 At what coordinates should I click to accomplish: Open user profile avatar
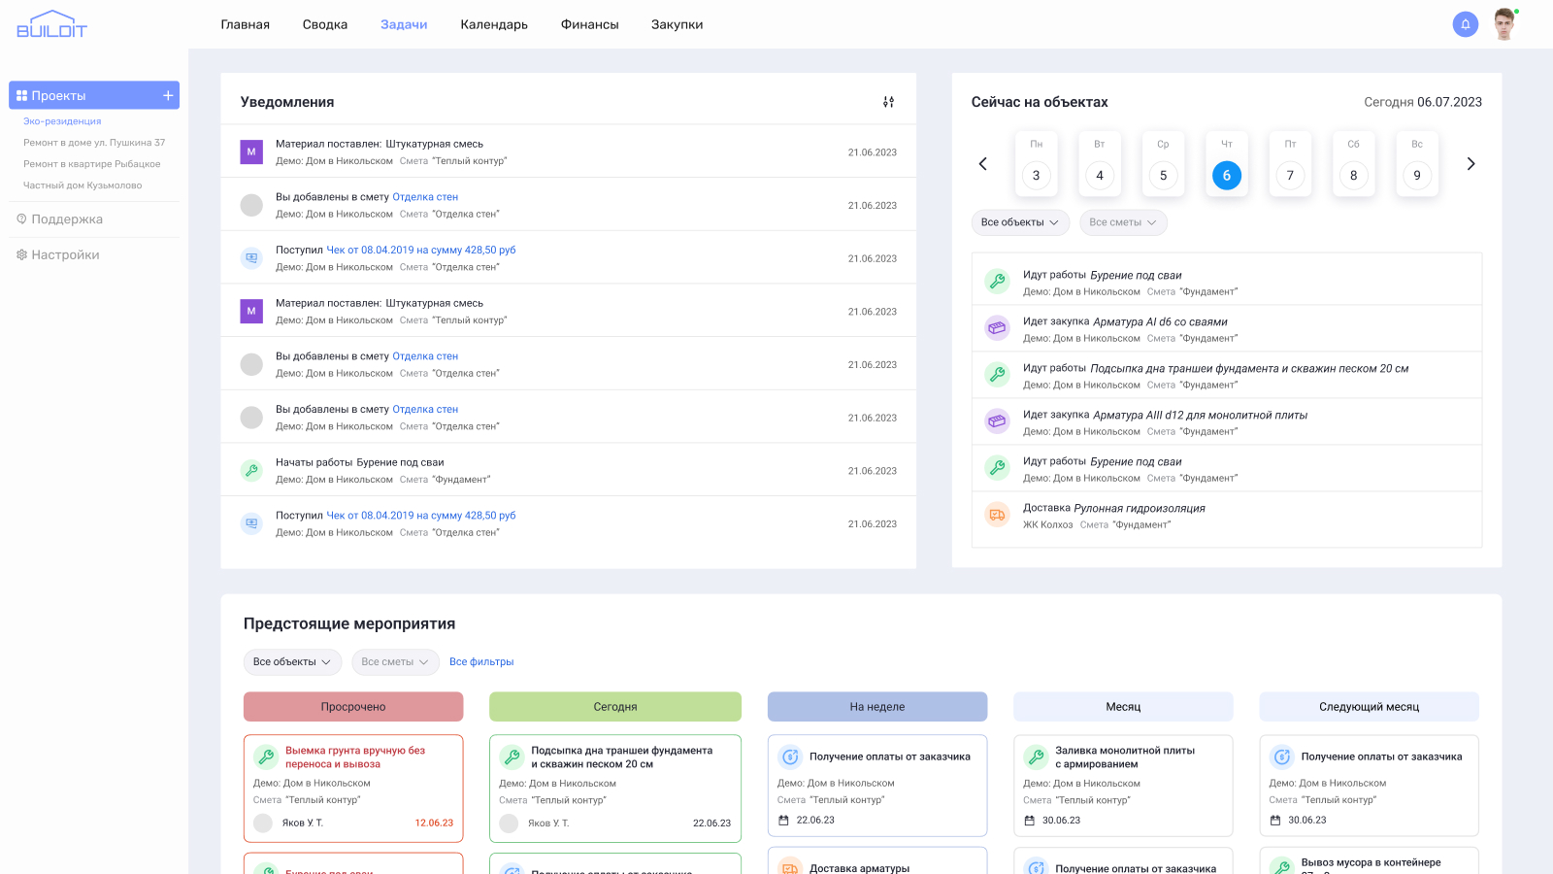pyautogui.click(x=1504, y=24)
